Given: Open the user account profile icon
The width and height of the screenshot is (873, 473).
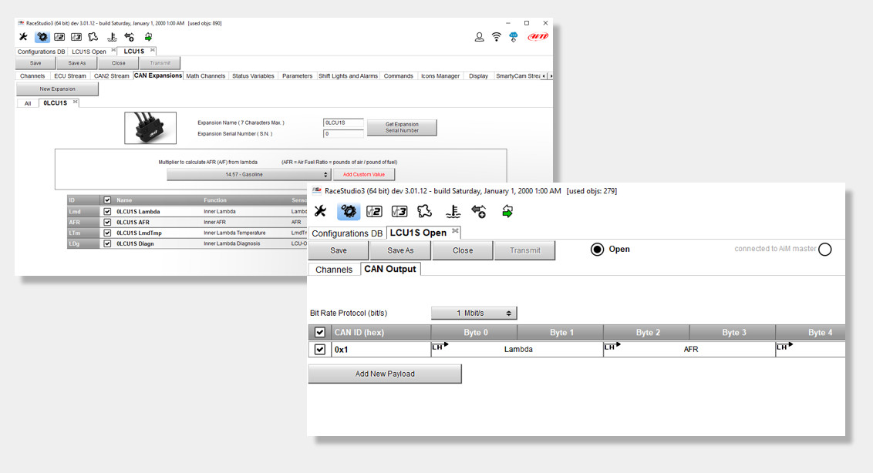Looking at the screenshot, I should 480,37.
